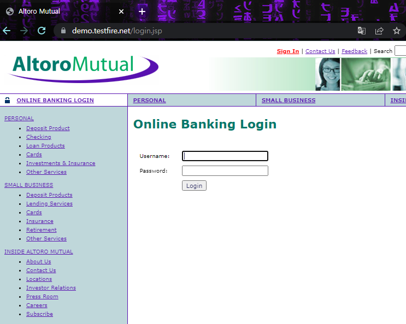Open the Feedback link
The width and height of the screenshot is (406, 324).
[x=355, y=51]
